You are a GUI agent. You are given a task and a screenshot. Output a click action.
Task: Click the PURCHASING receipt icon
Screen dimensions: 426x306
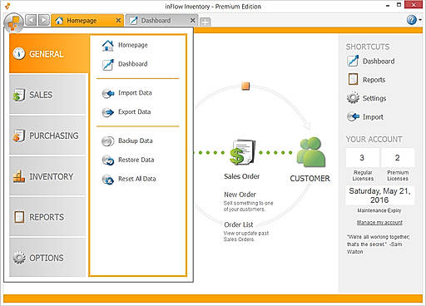[19, 136]
